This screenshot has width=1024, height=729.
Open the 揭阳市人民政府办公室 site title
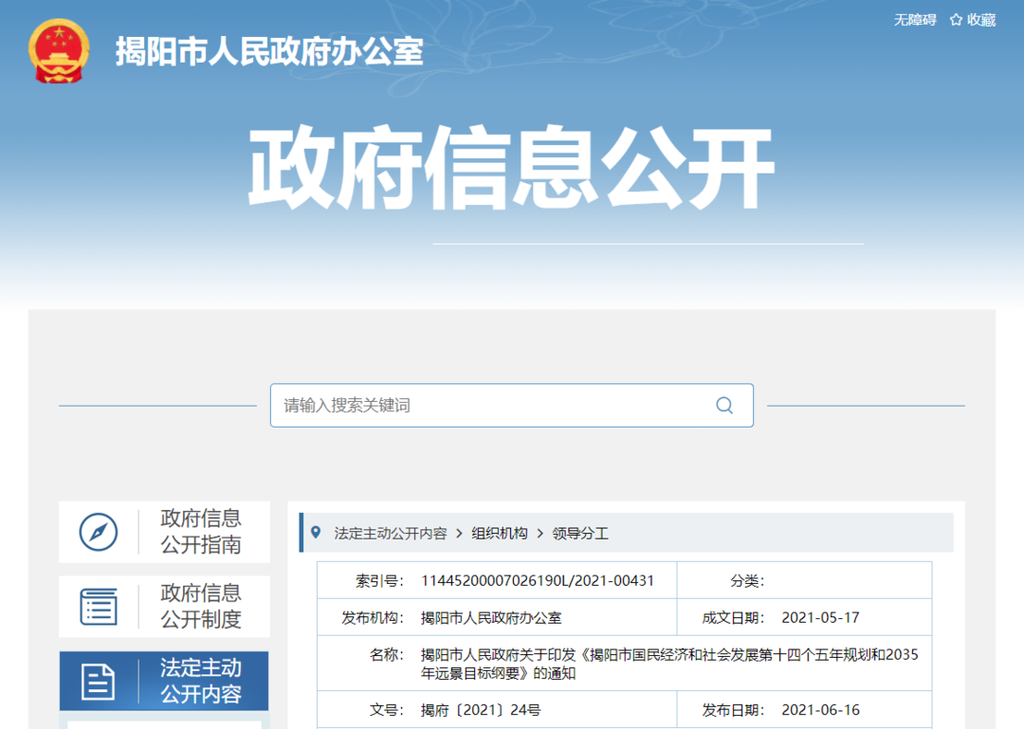269,51
